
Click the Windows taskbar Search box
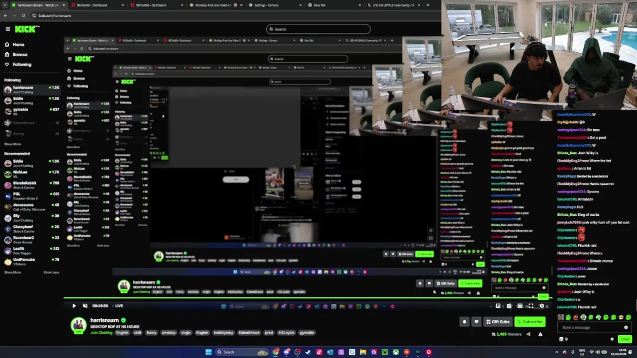tap(242, 352)
